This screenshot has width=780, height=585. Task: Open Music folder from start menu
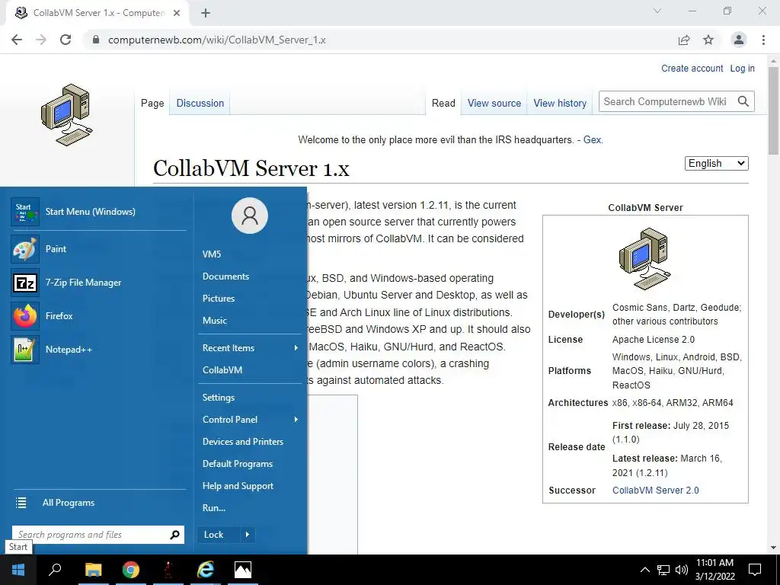tap(214, 321)
